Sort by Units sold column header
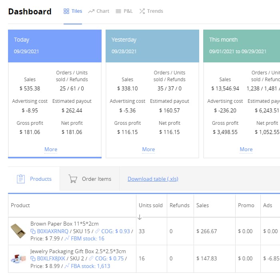The height and width of the screenshot is (280, 280). 151,205
